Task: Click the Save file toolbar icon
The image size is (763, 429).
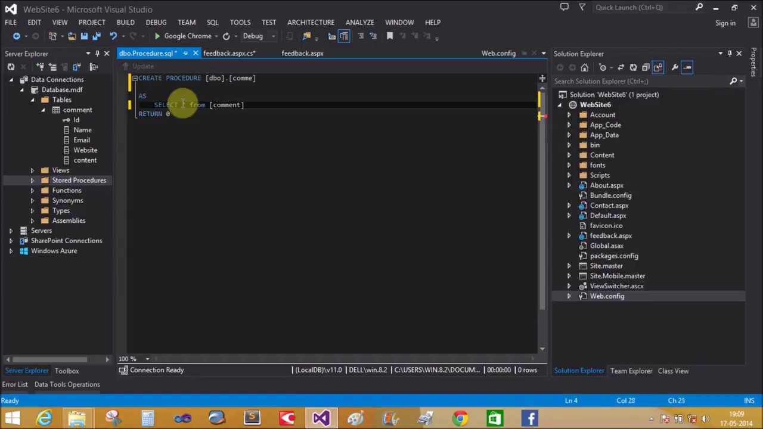Action: point(84,36)
